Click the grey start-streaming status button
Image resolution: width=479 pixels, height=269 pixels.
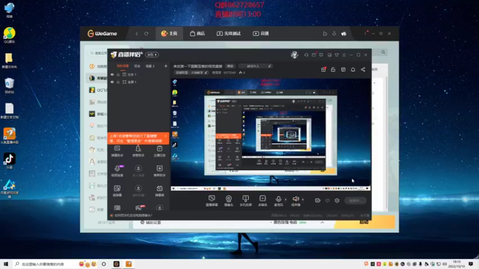[x=355, y=200]
